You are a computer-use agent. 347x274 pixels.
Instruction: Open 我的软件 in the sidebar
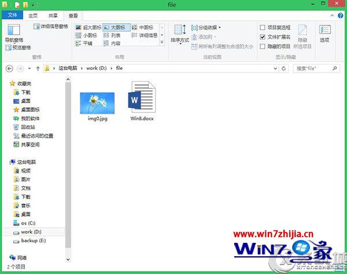pos(27,119)
